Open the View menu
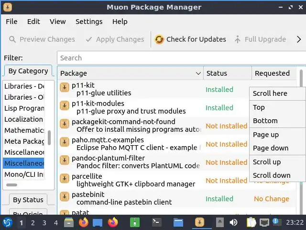The image size is (306, 230). [x=57, y=22]
